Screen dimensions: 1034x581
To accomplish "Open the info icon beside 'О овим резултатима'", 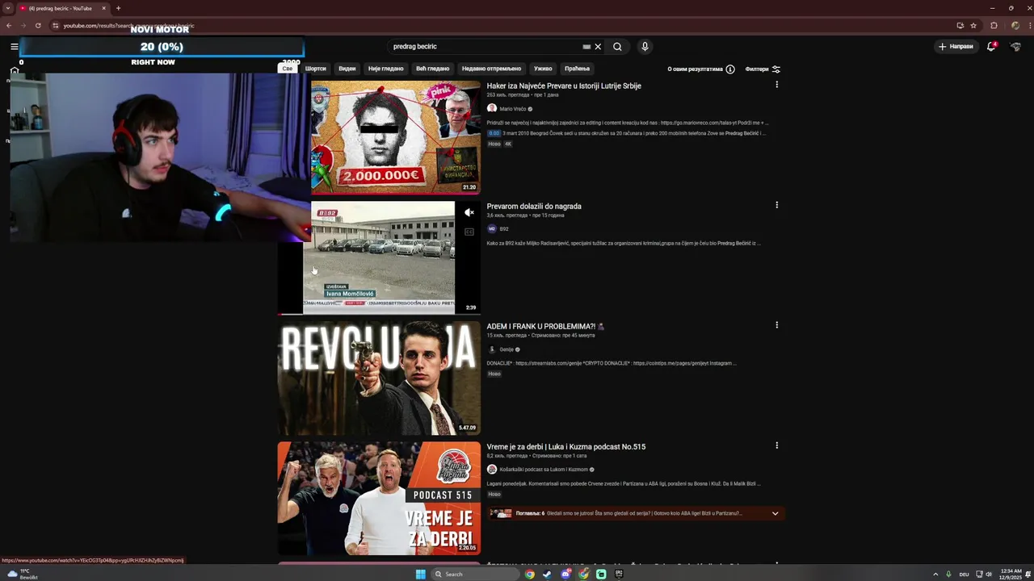I will pos(730,69).
